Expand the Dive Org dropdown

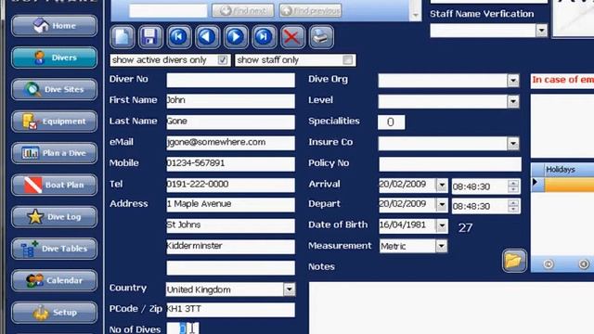513,81
